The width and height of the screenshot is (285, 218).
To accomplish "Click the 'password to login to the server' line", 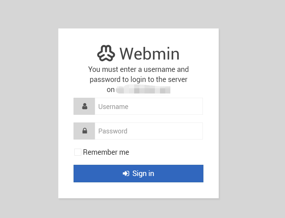I will [138, 79].
